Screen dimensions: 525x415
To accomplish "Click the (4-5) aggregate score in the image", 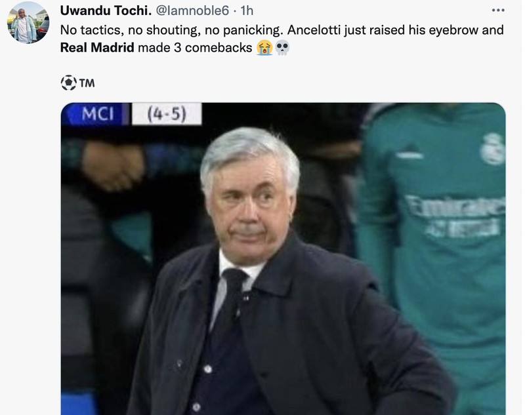I will 166,114.
